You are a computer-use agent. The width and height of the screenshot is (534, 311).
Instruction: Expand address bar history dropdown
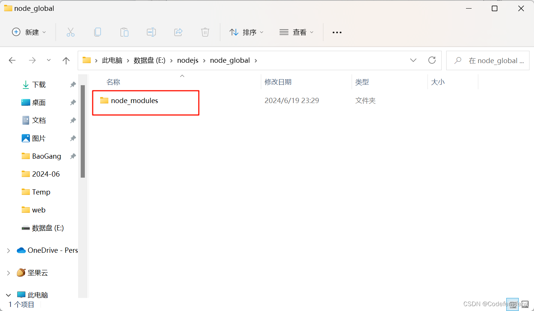point(413,60)
